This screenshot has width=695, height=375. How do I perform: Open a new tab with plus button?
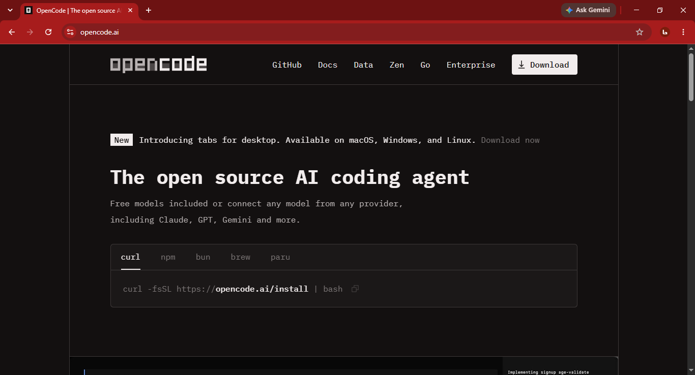coord(149,10)
